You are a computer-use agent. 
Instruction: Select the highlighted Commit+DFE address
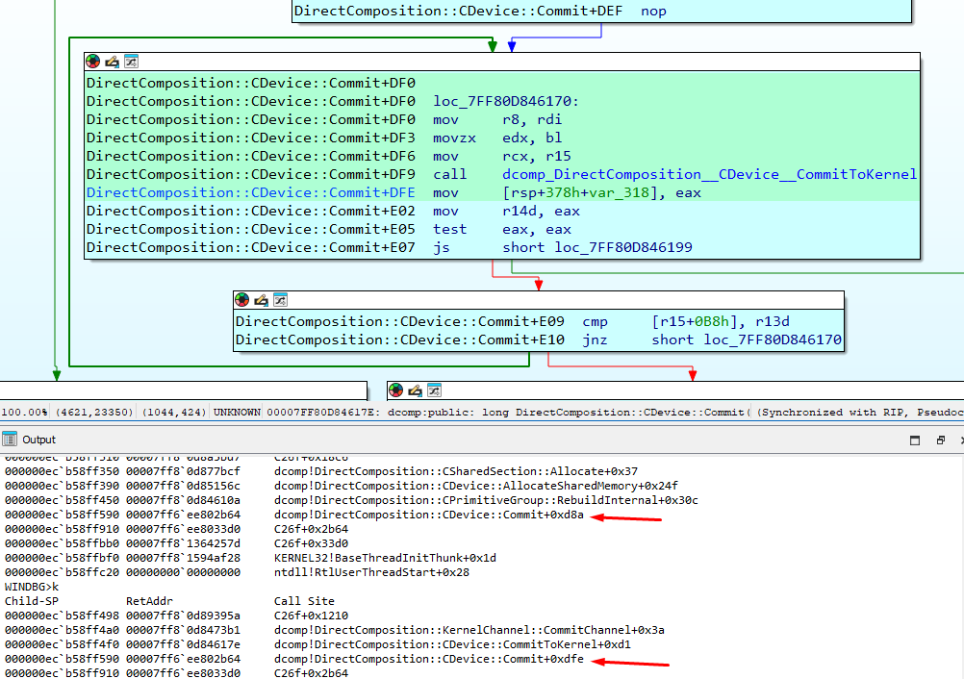pos(251,193)
